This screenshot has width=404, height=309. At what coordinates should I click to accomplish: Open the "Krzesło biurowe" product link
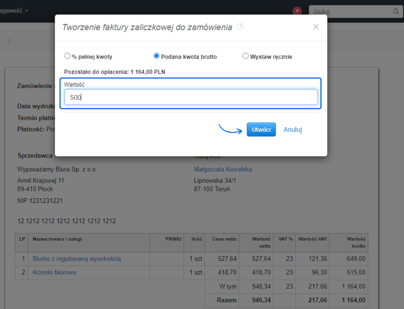54,272
